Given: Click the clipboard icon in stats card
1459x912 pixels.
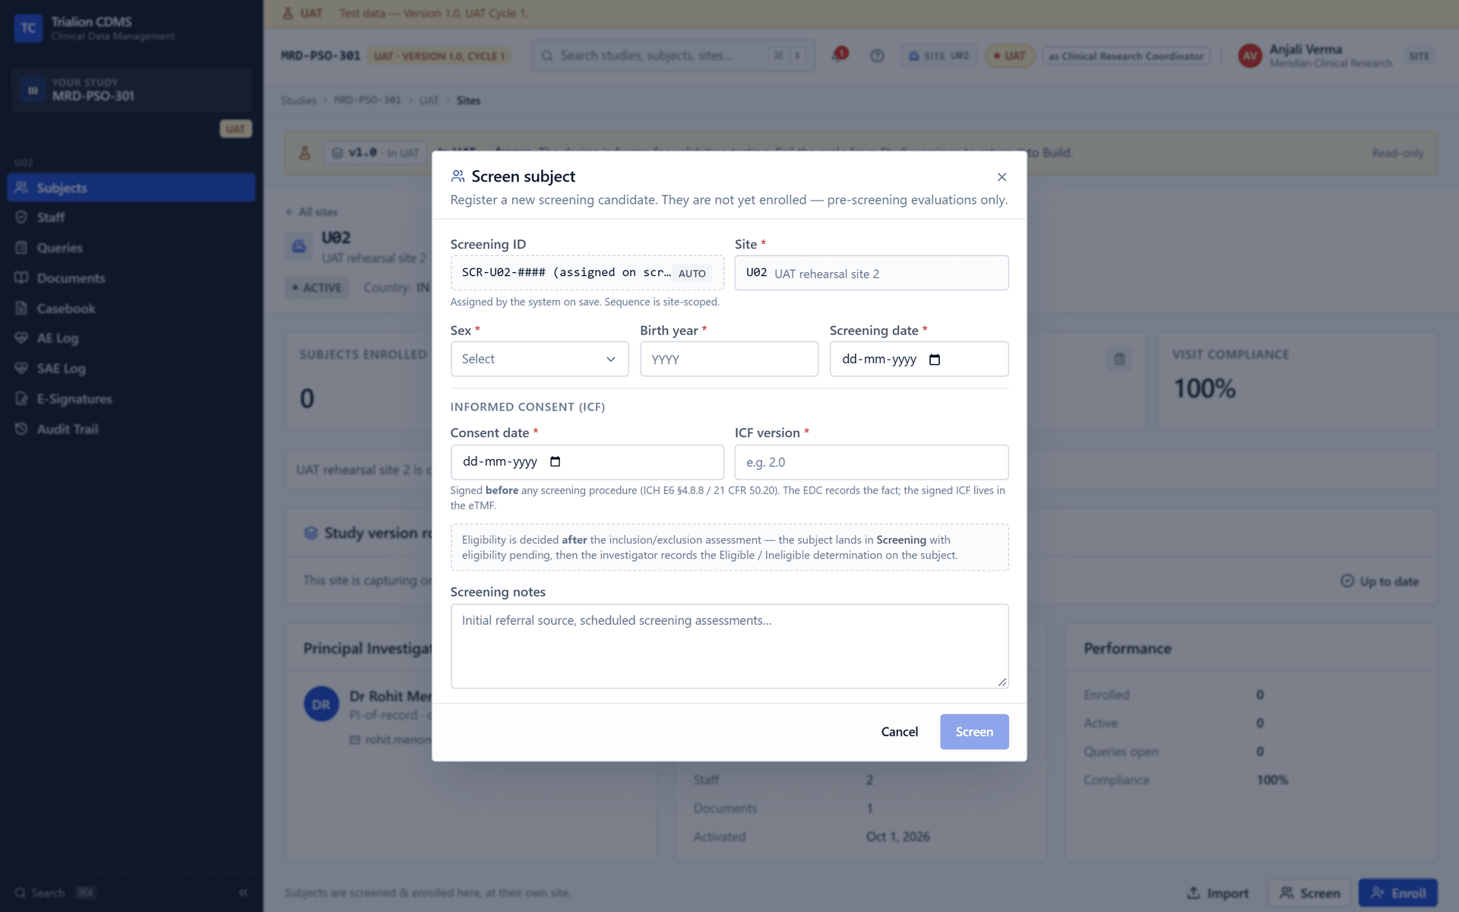Looking at the screenshot, I should coord(1119,359).
